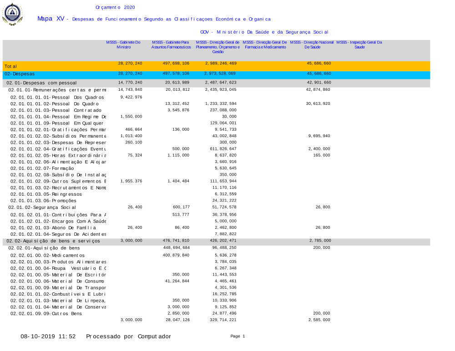Click the orange 'Total' row label
Screen dimensions: 455x351
click(10, 66)
